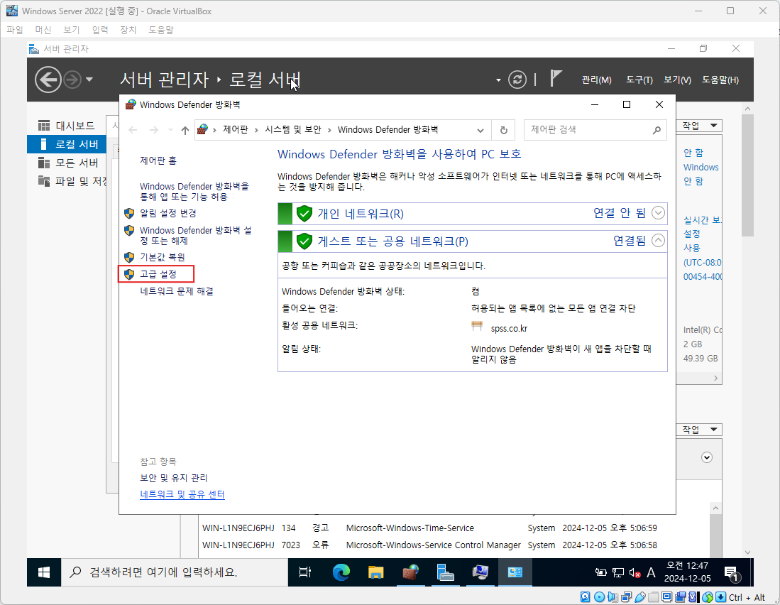Click the firewall icon in the address bar
780x605 pixels.
pos(202,130)
